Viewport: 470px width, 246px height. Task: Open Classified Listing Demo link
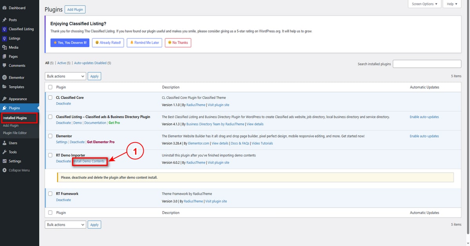[78, 123]
